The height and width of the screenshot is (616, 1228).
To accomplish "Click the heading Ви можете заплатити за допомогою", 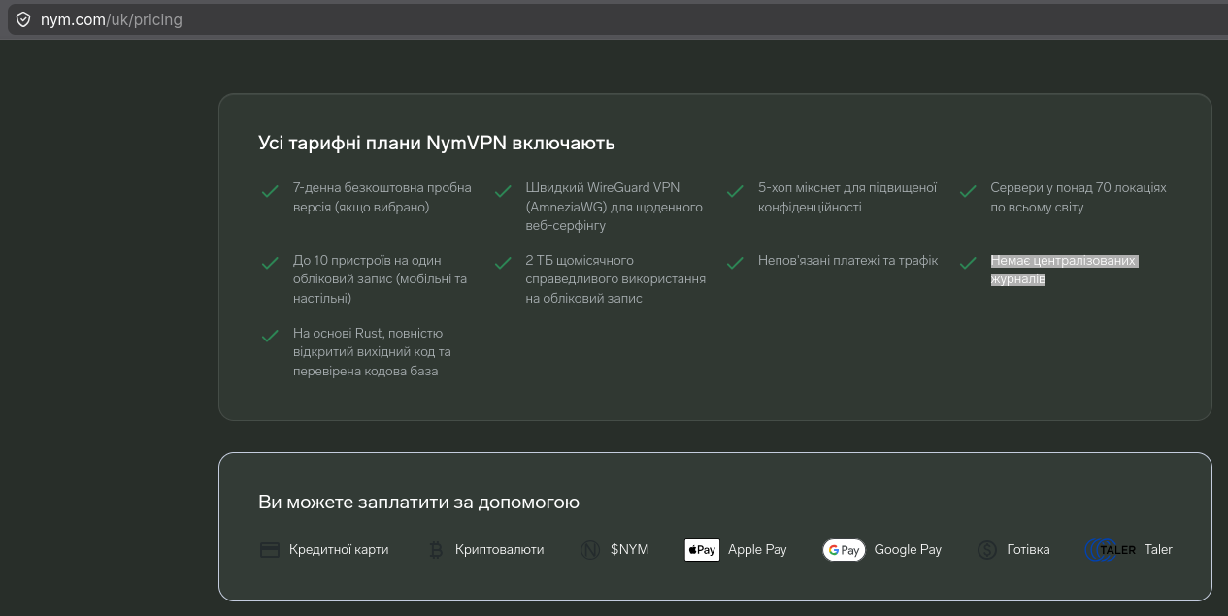I will pyautogui.click(x=418, y=503).
